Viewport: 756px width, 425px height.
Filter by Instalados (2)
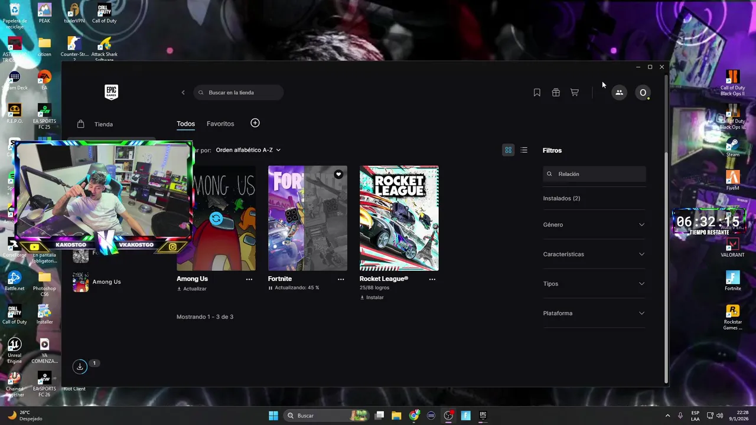pyautogui.click(x=562, y=198)
